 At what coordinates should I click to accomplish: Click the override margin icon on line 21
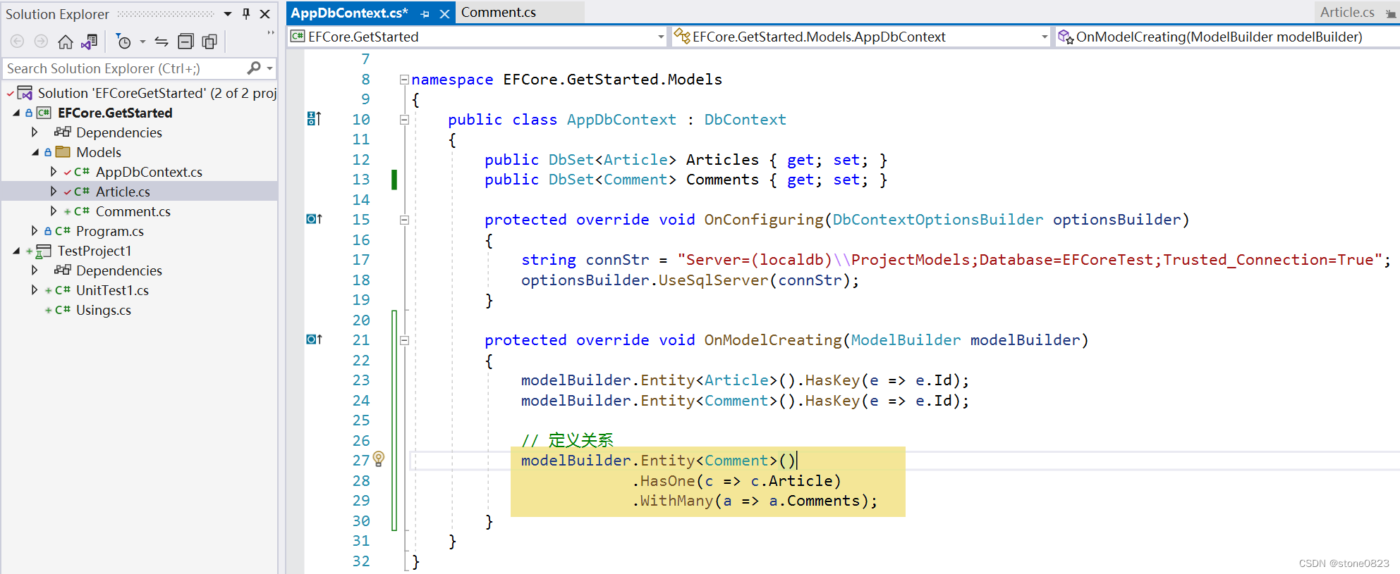(x=314, y=339)
